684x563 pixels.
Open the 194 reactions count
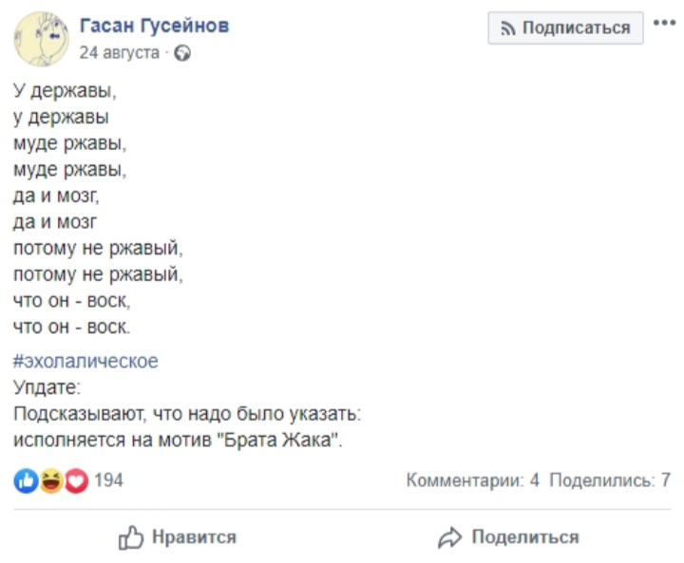(x=109, y=480)
